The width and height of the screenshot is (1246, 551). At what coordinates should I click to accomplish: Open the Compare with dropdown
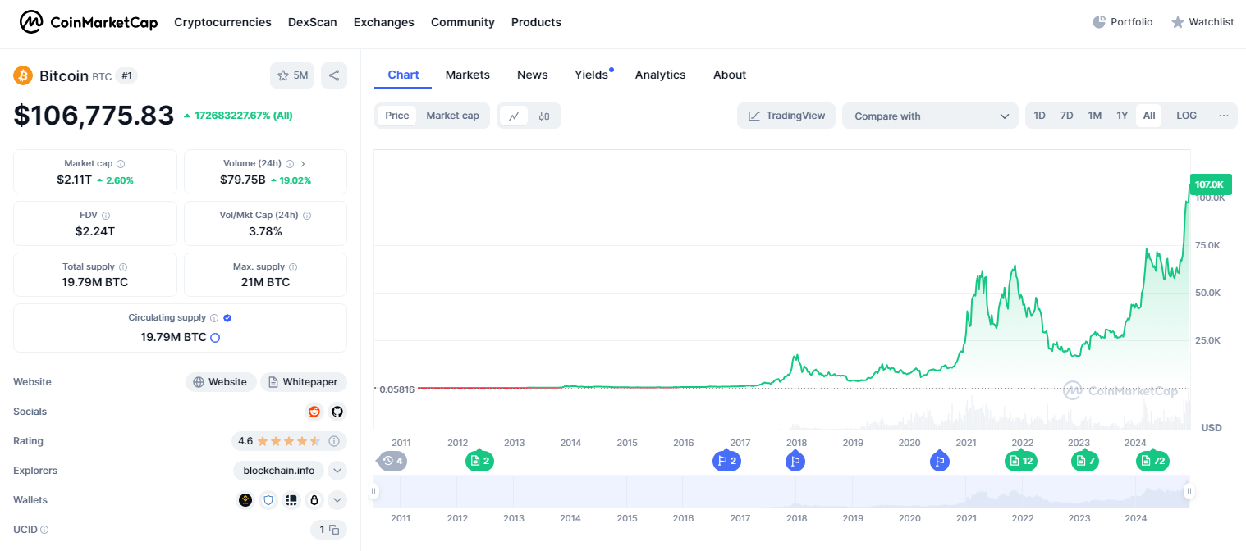[930, 116]
